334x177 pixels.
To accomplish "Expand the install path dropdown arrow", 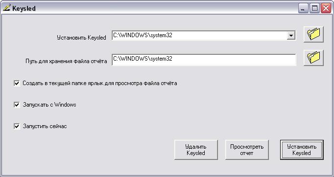I will tap(291, 36).
